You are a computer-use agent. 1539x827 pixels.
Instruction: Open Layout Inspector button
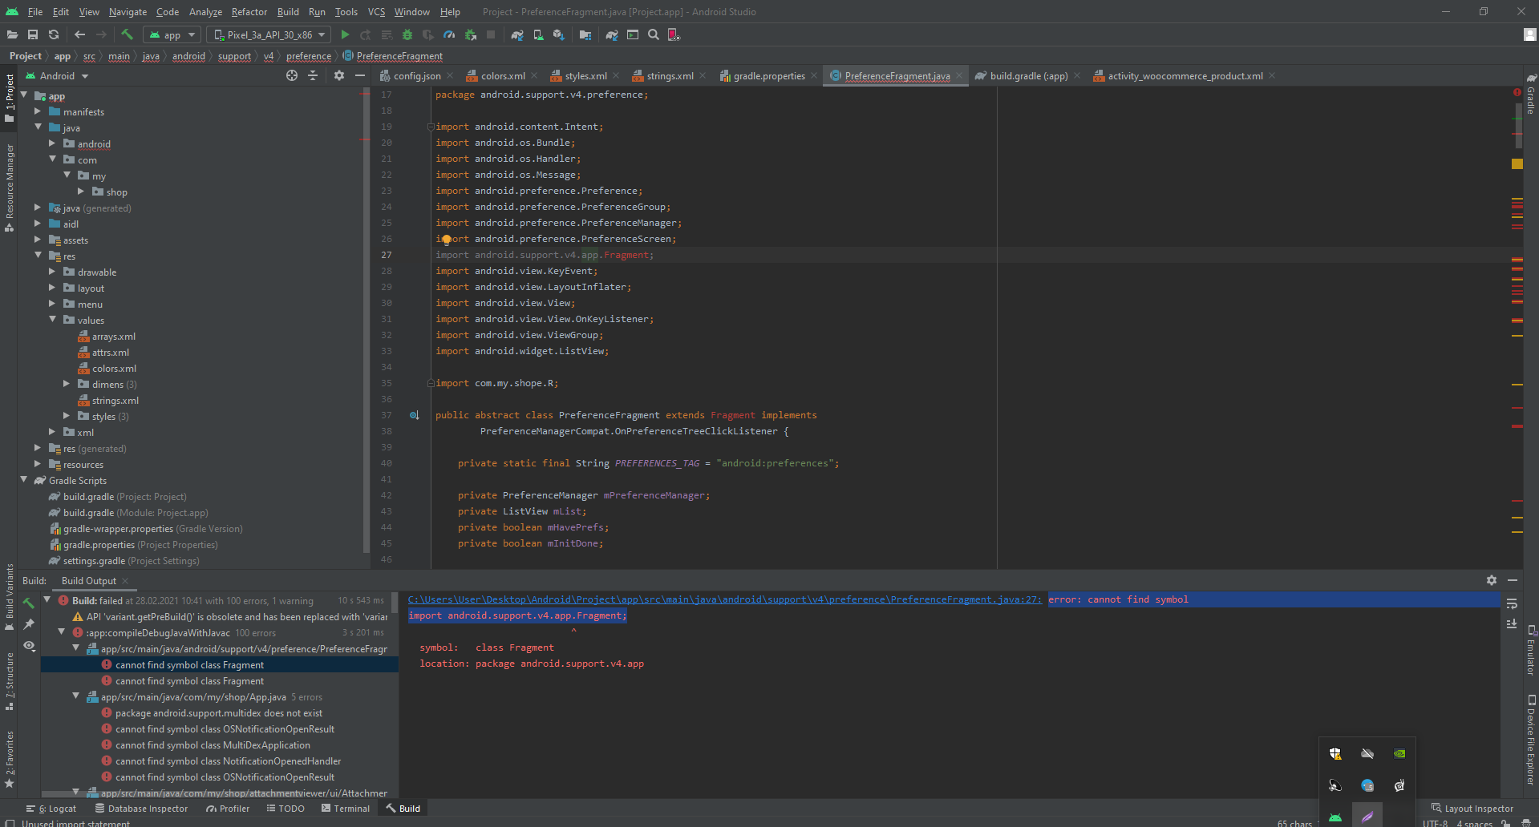[x=1472, y=809]
